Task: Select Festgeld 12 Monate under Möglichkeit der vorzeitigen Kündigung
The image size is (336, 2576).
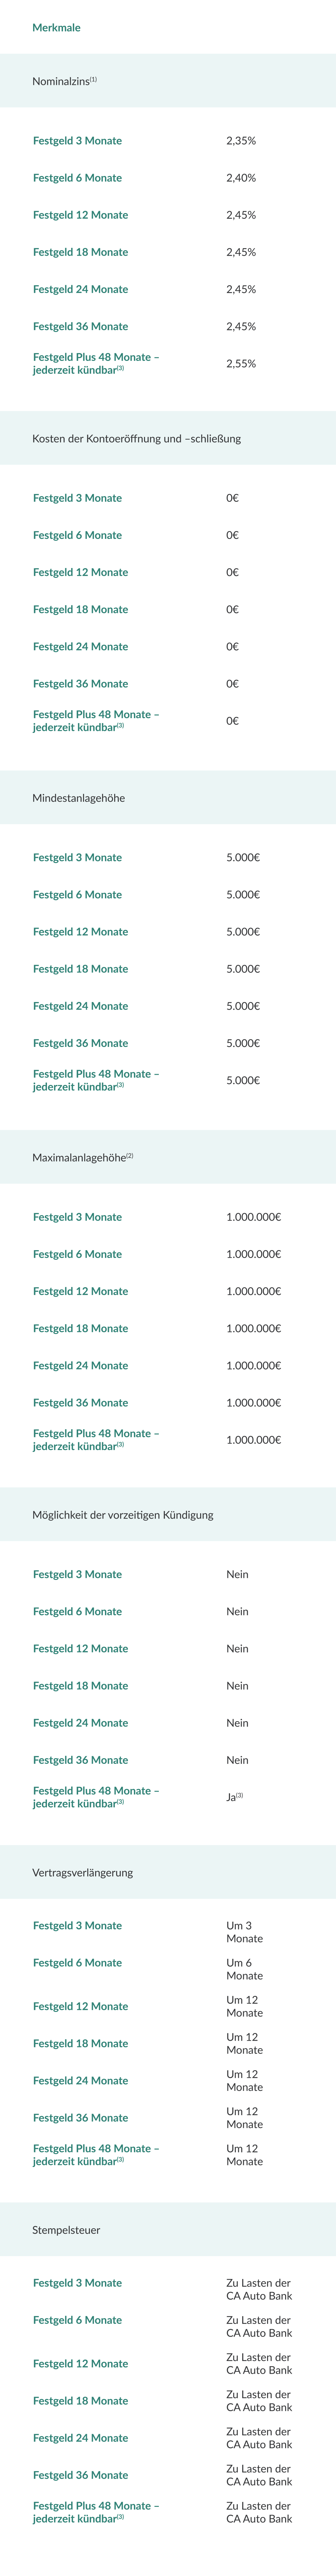Action: click(x=80, y=1648)
